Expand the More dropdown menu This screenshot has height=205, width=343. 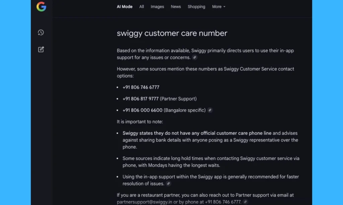click(x=219, y=7)
